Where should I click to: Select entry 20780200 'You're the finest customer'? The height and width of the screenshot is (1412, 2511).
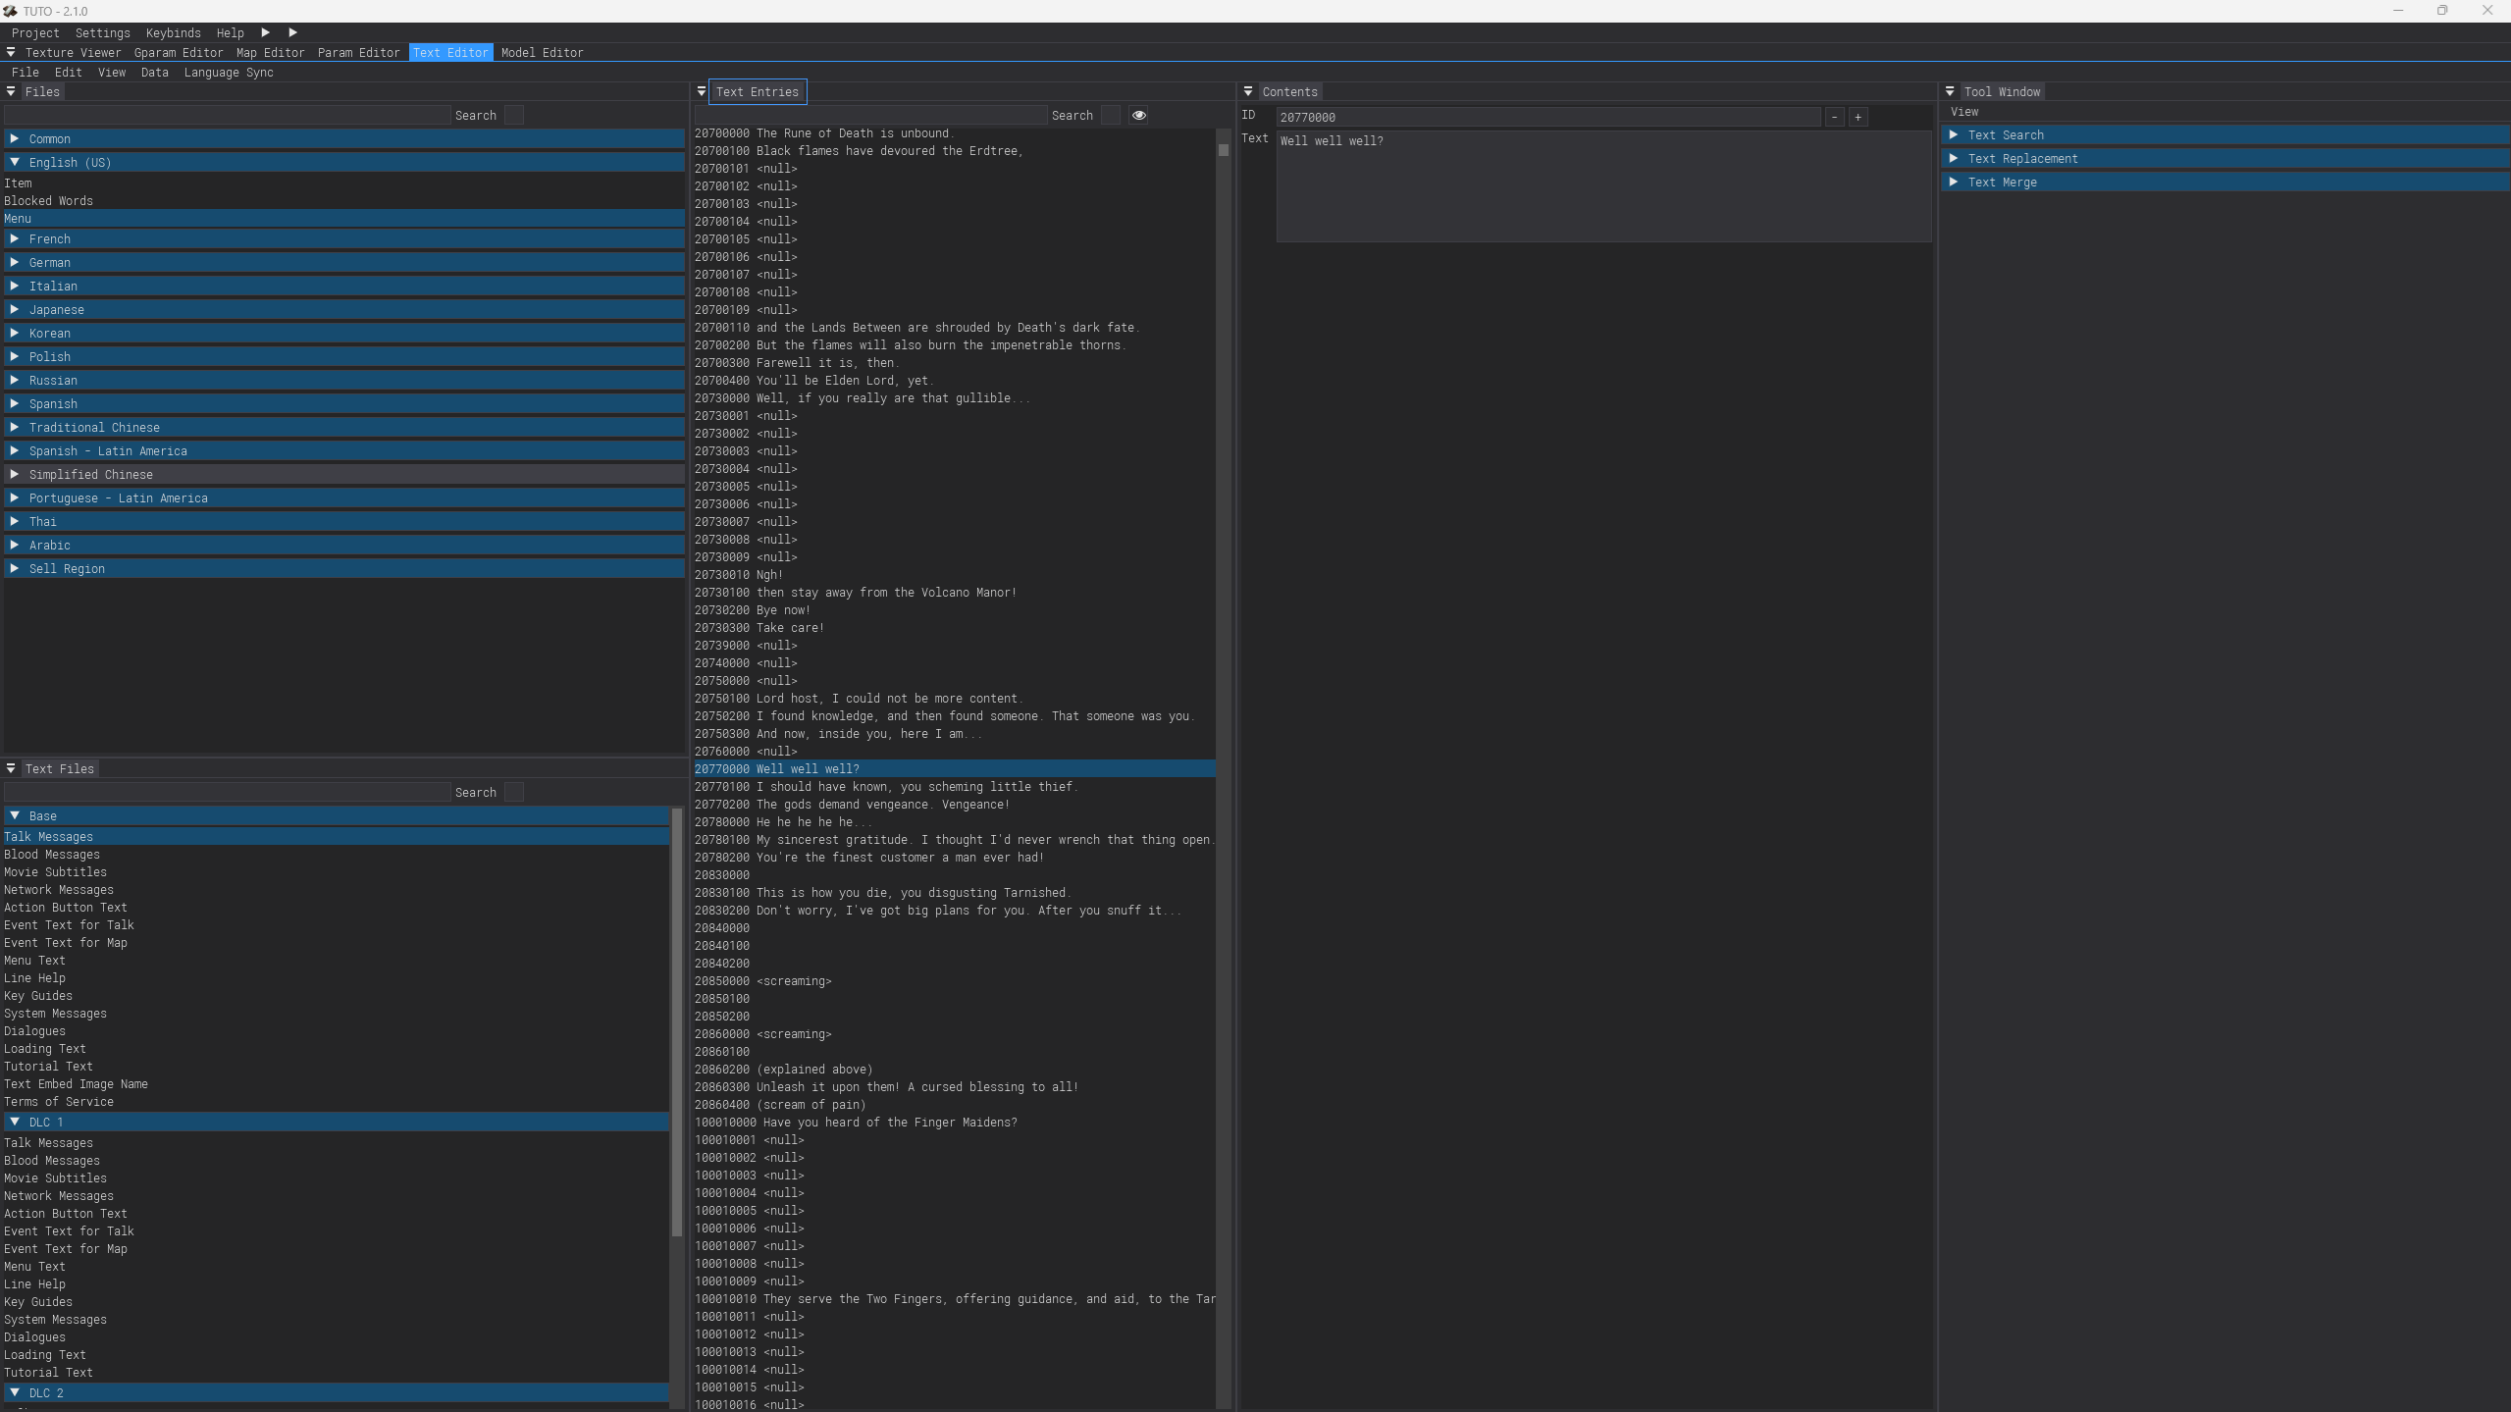tap(954, 858)
